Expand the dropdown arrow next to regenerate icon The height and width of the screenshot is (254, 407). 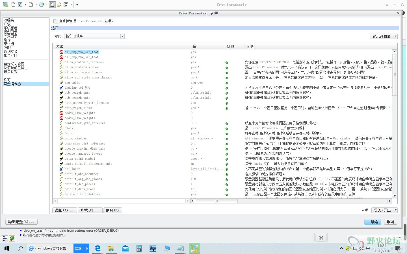point(25,5)
